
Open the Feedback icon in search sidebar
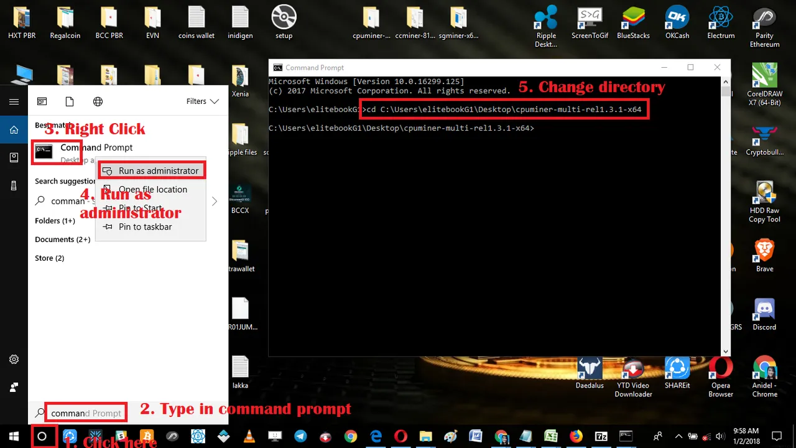pyautogui.click(x=14, y=387)
